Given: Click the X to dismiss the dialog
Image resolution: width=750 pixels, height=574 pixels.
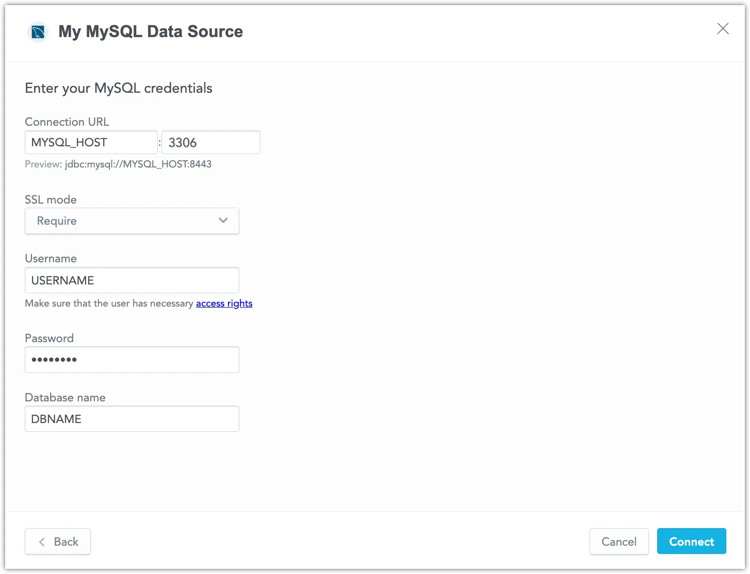Looking at the screenshot, I should 723,29.
